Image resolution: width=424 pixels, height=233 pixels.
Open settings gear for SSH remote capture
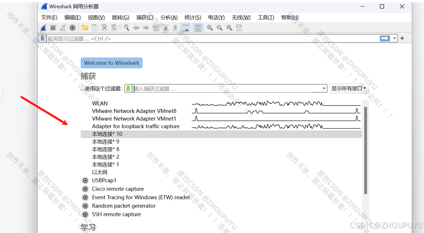click(85, 214)
